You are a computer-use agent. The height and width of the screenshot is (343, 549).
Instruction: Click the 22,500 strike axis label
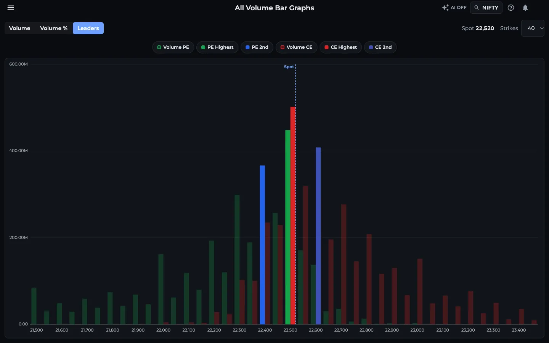[290, 330]
